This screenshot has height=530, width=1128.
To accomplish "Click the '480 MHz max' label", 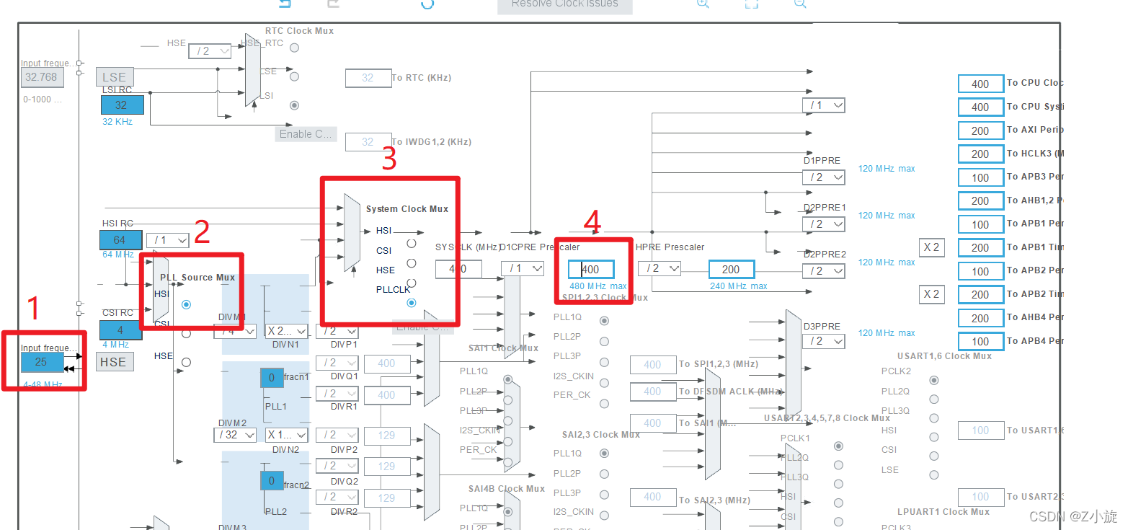I will [x=598, y=286].
